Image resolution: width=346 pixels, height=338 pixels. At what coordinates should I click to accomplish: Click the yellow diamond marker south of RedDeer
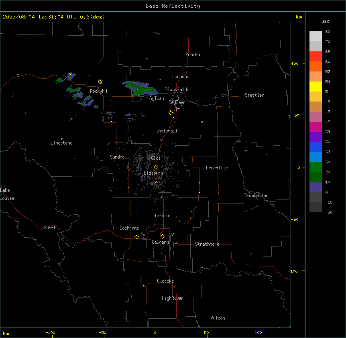tap(171, 113)
